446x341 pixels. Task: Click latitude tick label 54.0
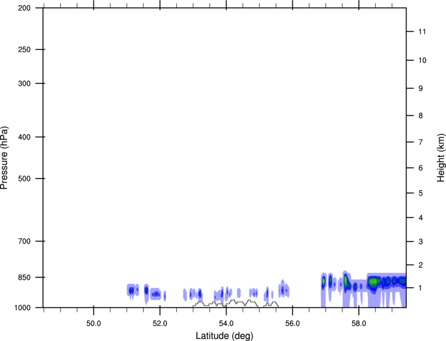[x=226, y=324]
